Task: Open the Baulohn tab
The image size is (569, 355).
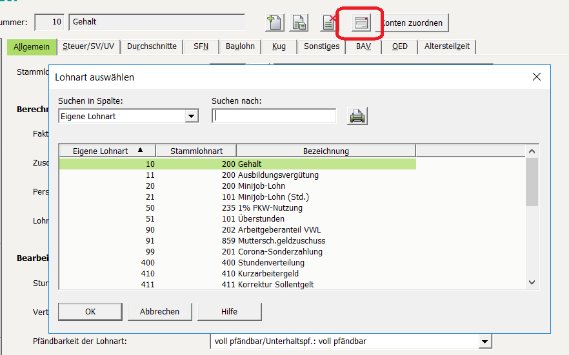Action: coord(240,46)
